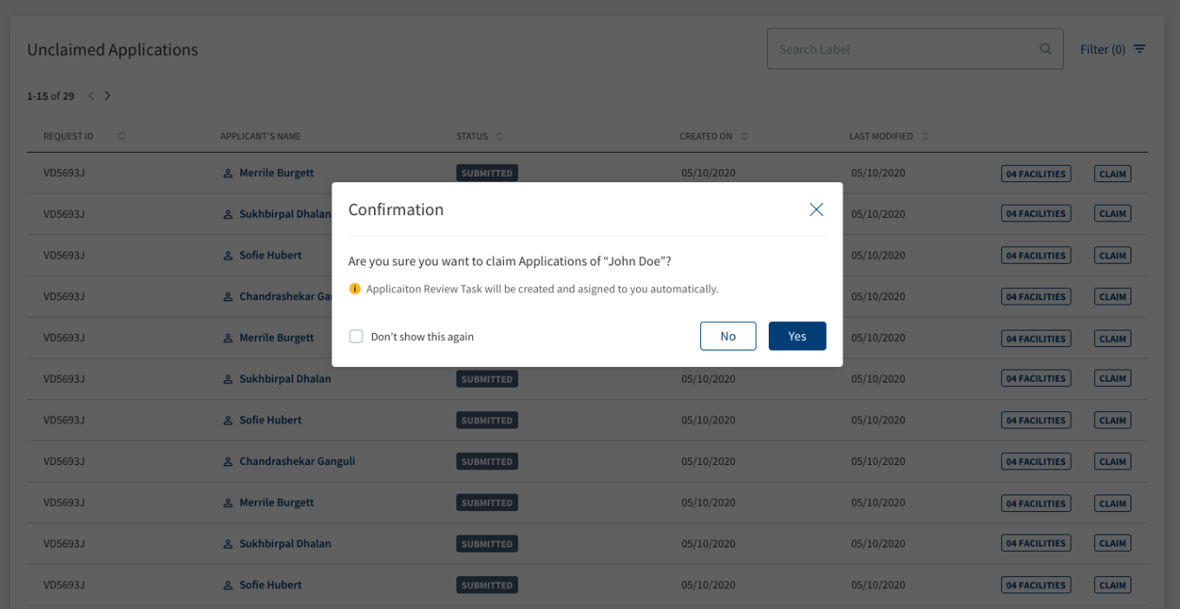
Task: Sort by Created On column arrows
Action: coord(744,136)
